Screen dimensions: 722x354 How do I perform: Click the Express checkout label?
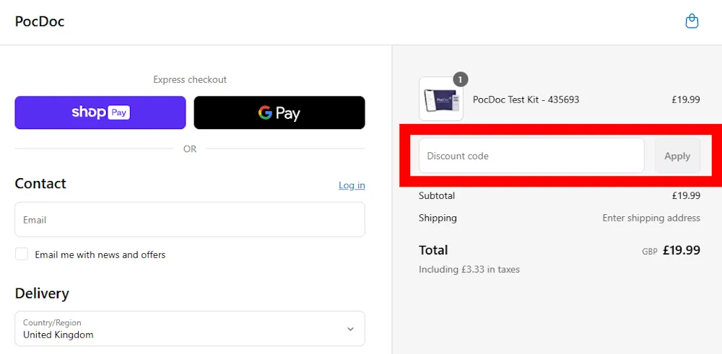(x=190, y=79)
